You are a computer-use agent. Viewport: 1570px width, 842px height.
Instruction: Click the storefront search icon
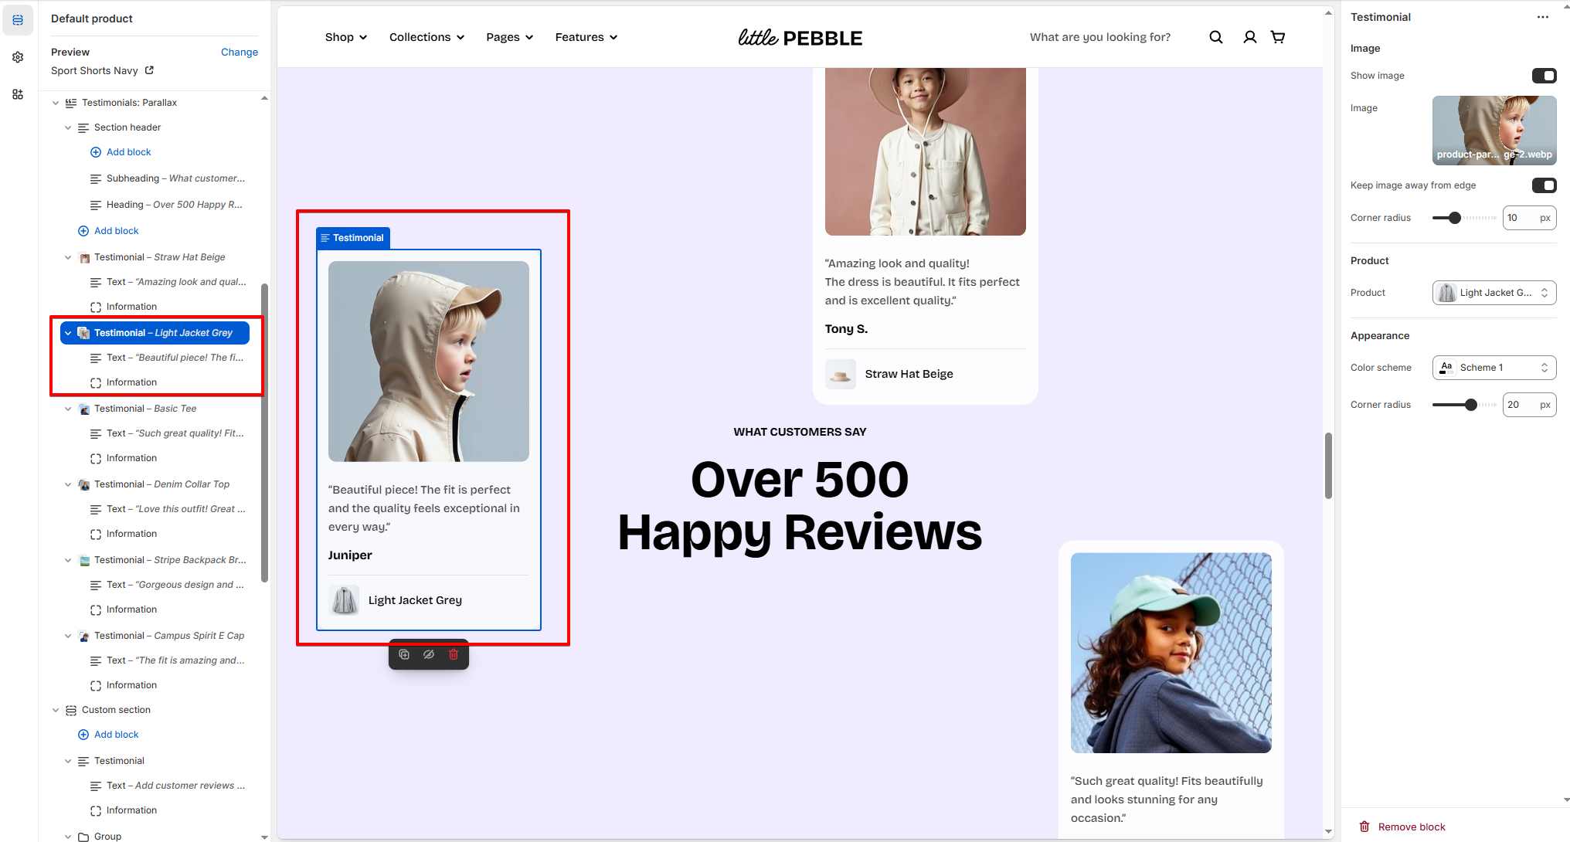point(1215,37)
